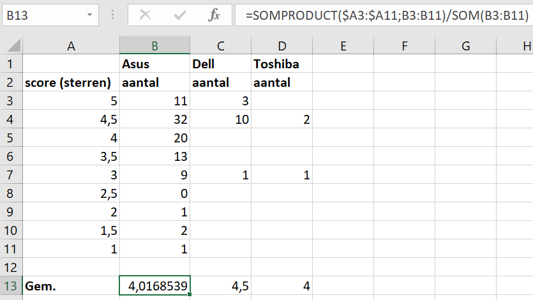
Task: Click the Select All corner triangle
Action: point(12,46)
